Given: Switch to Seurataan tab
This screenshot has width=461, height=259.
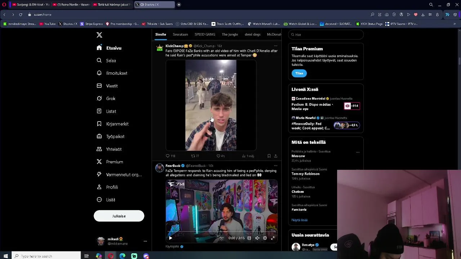Looking at the screenshot, I should (x=180, y=34).
